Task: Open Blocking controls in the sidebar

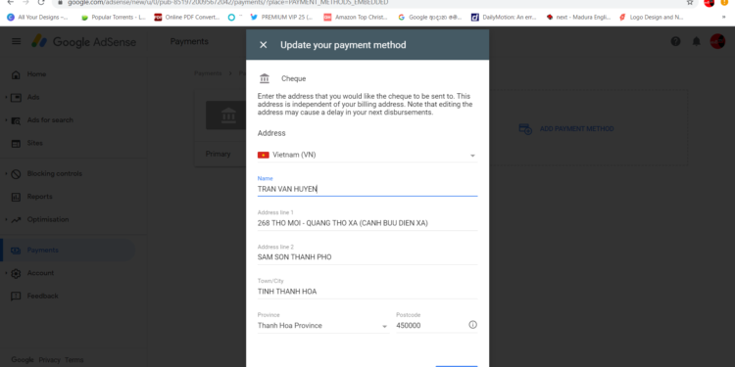Action: [54, 173]
